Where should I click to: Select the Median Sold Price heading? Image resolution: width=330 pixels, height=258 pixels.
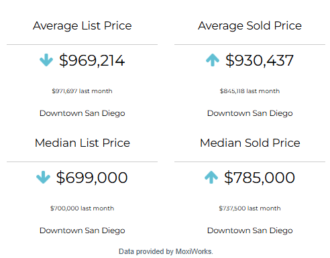[x=250, y=143]
